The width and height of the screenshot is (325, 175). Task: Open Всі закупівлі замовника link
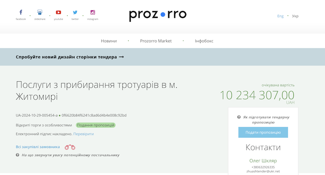click(38, 147)
